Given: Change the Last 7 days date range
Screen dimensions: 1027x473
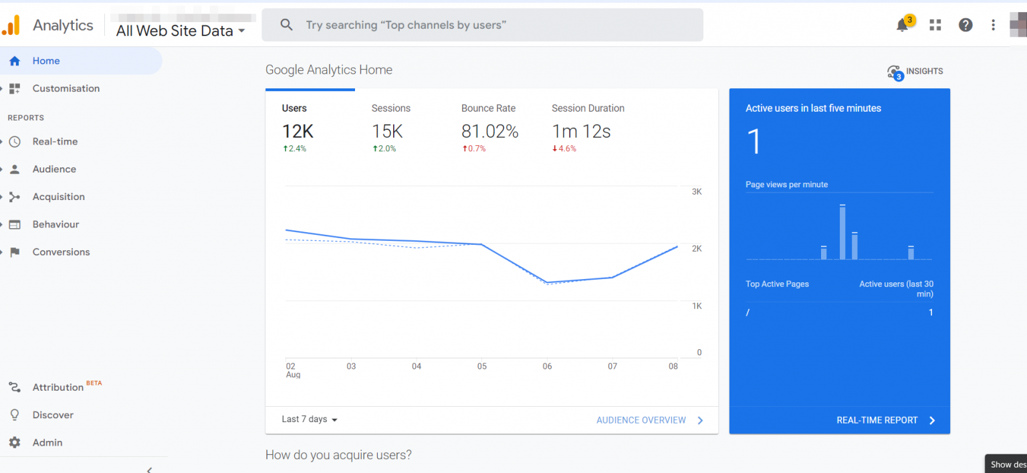Looking at the screenshot, I should tap(308, 419).
